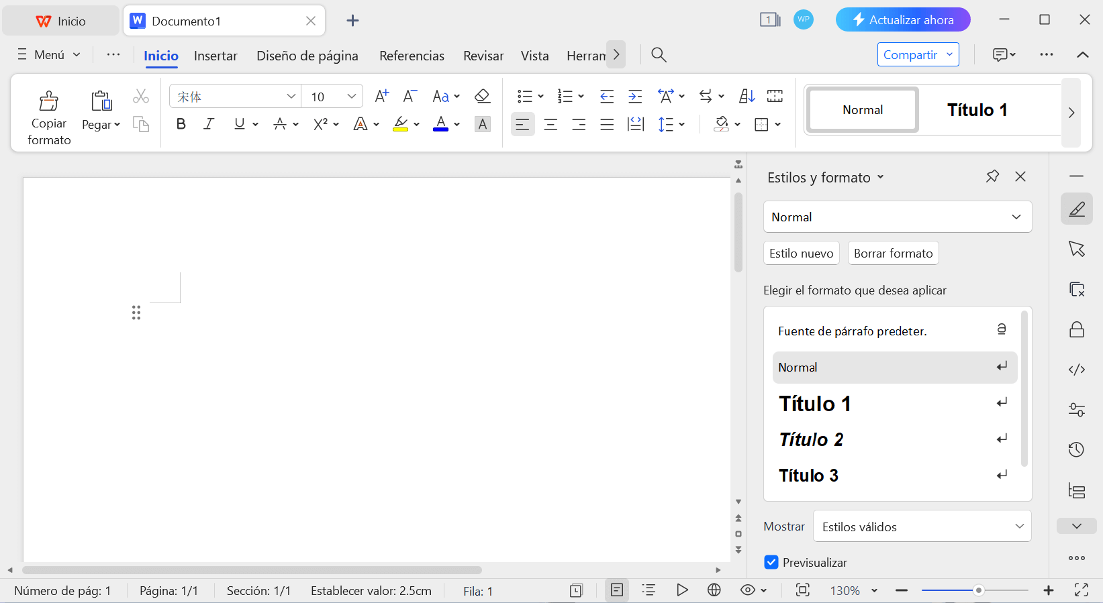
Task: Open the sidebar code brackets icon
Action: [1077, 370]
